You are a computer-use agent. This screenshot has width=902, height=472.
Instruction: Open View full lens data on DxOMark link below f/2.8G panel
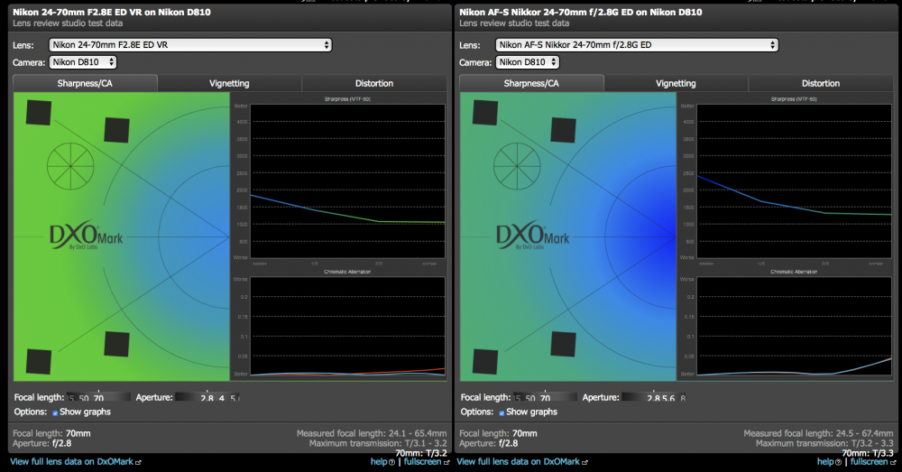click(x=518, y=462)
